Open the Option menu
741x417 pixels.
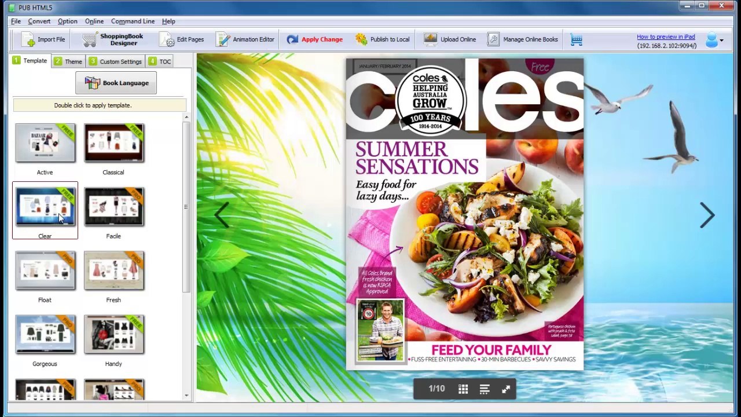coord(67,21)
